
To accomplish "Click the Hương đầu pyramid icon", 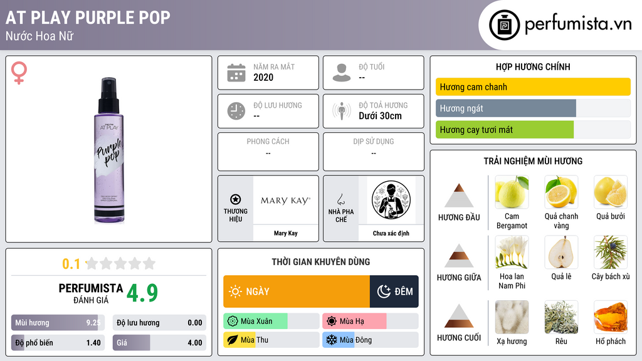I will pyautogui.click(x=459, y=196).
